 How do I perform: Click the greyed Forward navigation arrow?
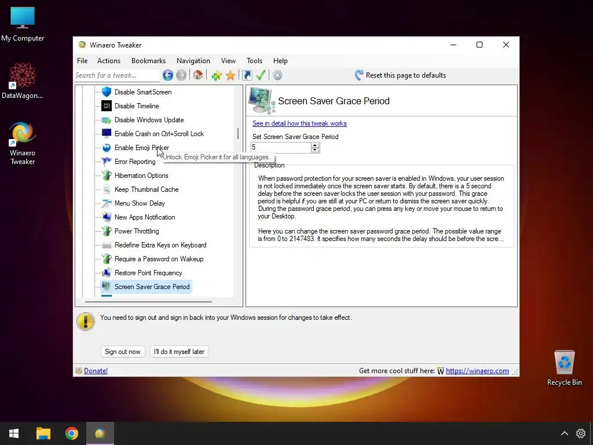pyautogui.click(x=181, y=75)
